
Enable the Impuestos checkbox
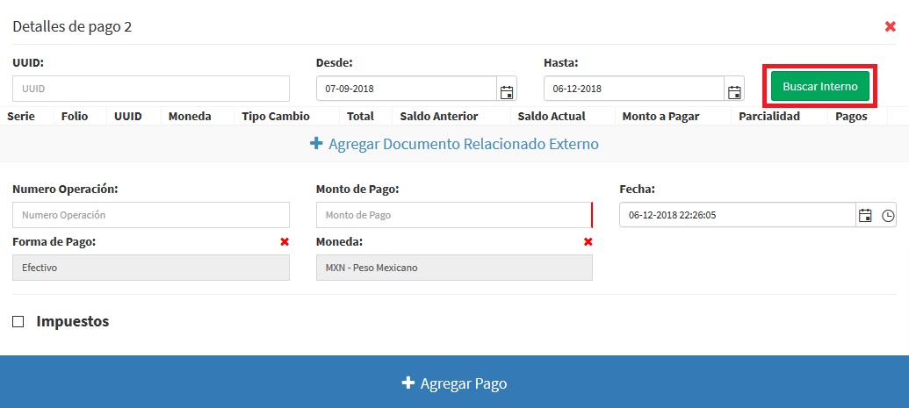18,322
